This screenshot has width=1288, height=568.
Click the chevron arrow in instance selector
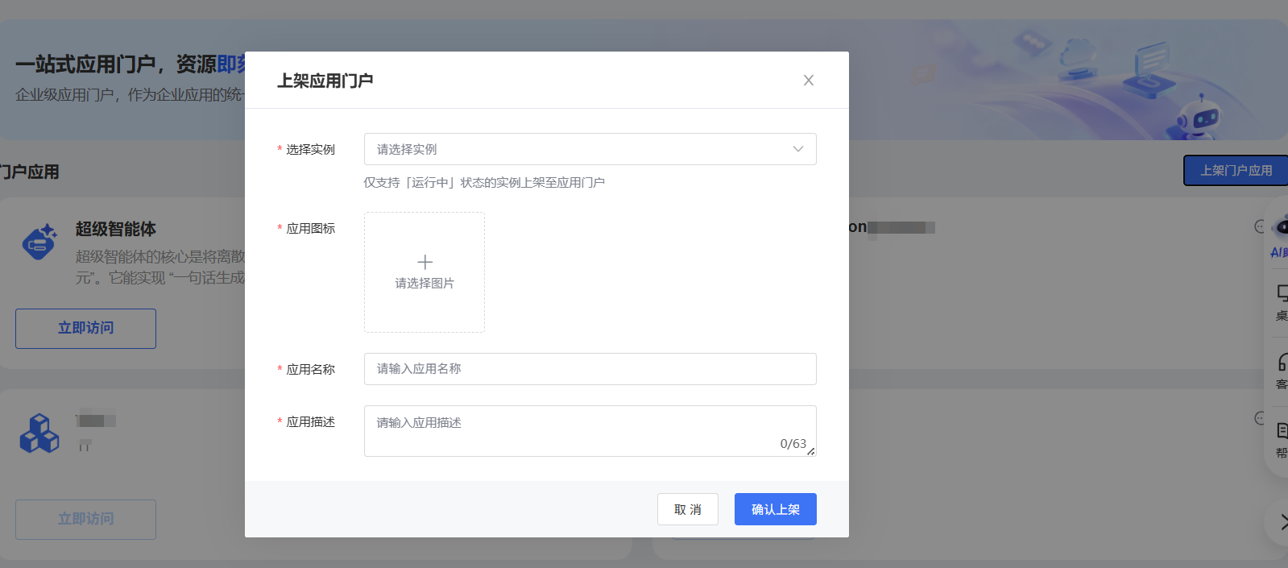[x=797, y=149]
